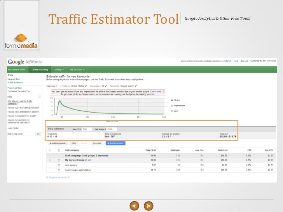Select the Clicks graph radio button
This screenshot has width=283, height=212.
[172, 100]
